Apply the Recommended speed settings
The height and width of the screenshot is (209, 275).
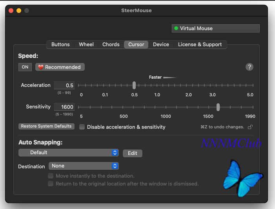[x=60, y=67]
